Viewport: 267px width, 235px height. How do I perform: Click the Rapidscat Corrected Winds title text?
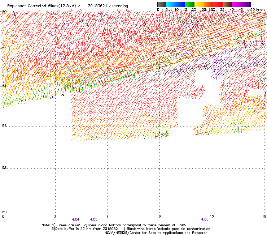click(67, 6)
